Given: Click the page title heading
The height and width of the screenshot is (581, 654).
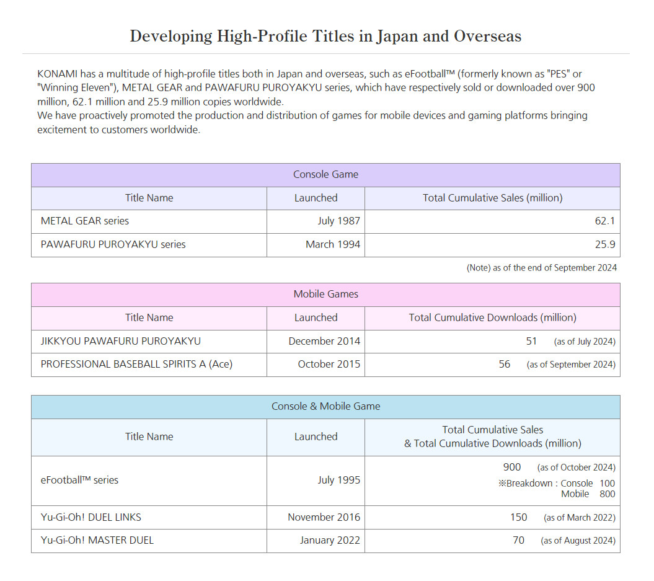Looking at the screenshot, I should pyautogui.click(x=325, y=36).
